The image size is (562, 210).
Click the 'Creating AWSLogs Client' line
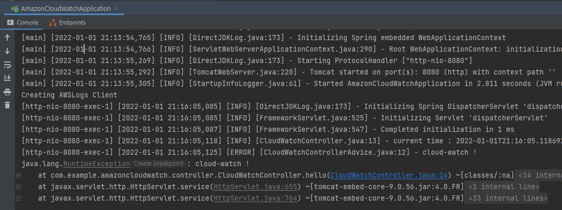69,95
